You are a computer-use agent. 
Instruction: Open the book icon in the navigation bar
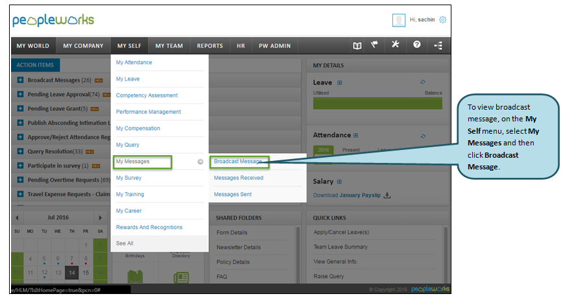[x=357, y=45]
